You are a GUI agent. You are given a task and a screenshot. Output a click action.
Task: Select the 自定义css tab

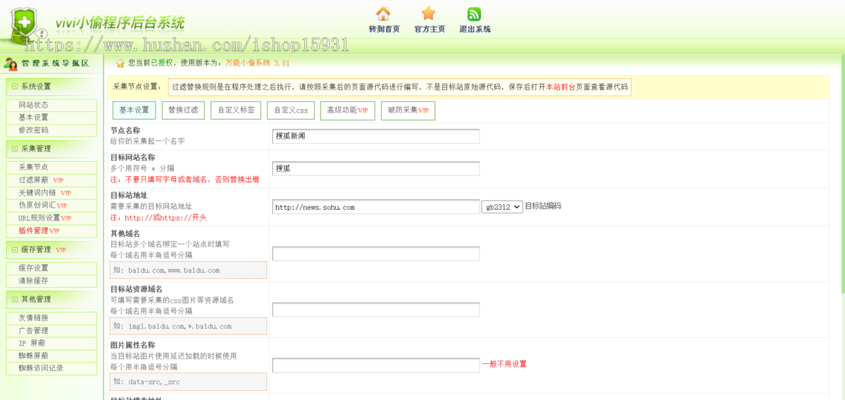291,111
